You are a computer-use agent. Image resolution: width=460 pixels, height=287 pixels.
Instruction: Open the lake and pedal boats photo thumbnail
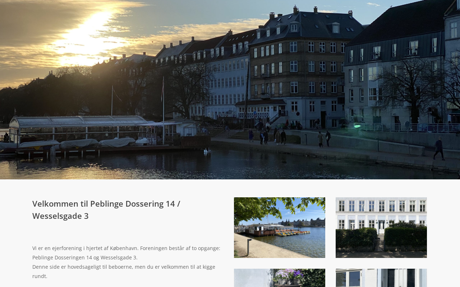point(280,227)
